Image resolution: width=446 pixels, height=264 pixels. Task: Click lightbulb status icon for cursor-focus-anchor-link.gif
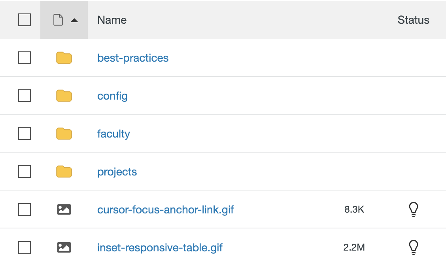(413, 209)
